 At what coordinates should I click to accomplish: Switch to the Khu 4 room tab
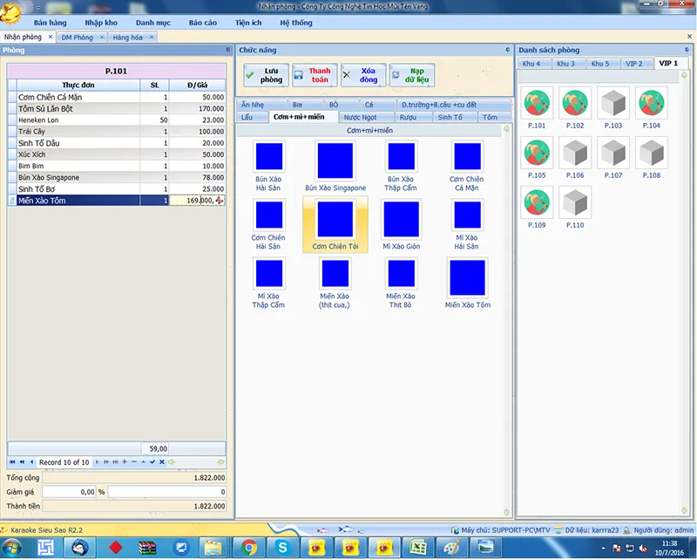532,64
